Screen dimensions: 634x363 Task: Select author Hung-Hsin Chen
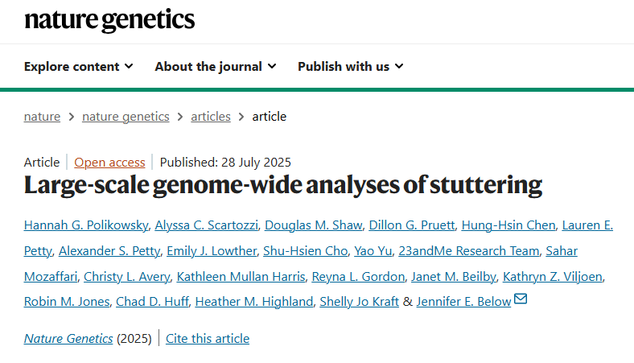click(508, 225)
